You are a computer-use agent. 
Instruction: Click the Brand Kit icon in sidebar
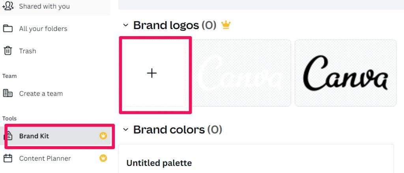pos(8,136)
